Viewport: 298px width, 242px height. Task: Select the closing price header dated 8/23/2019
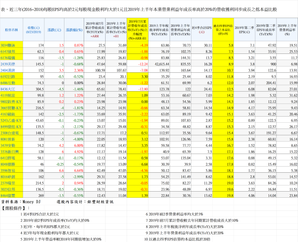pos(34,30)
